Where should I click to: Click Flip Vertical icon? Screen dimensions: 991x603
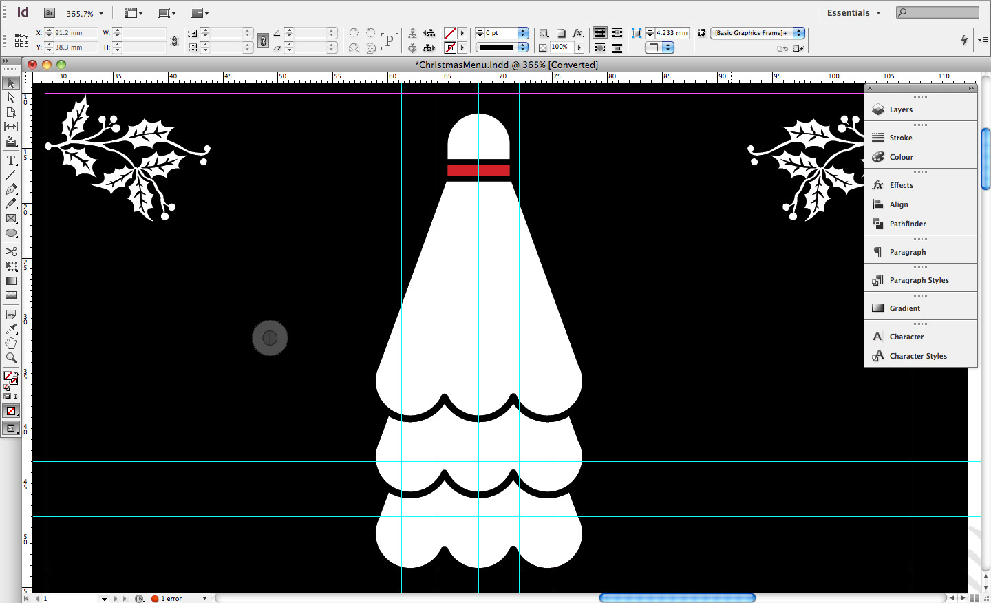tap(371, 47)
